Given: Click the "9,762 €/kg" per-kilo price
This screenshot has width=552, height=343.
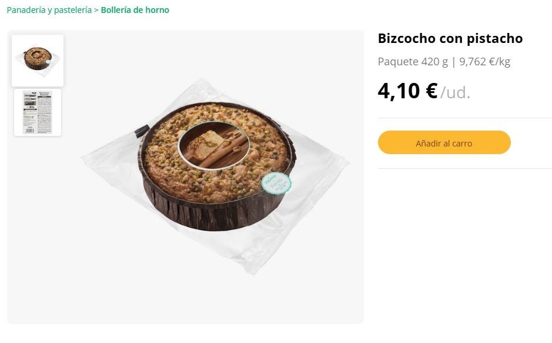Looking at the screenshot, I should point(484,62).
